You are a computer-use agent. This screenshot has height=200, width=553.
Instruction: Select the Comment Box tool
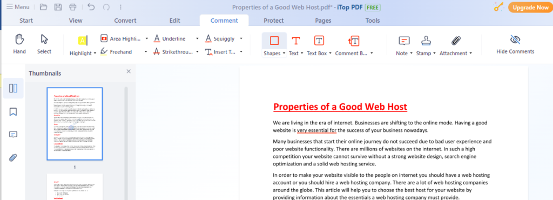click(x=354, y=41)
